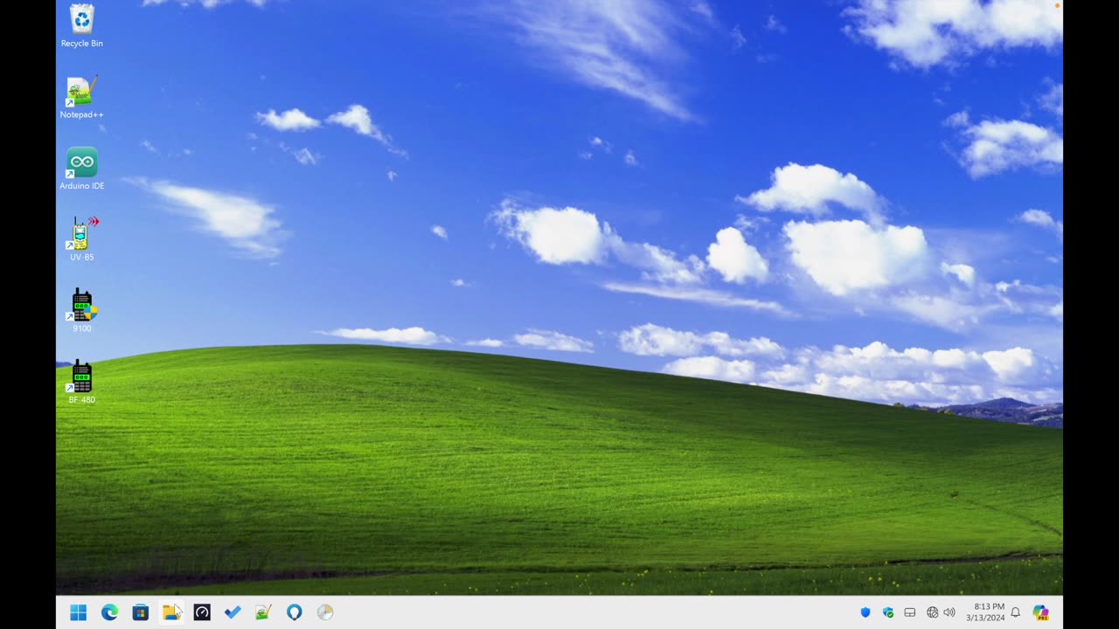Select the BF 480 desktop shortcut
This screenshot has width=1119, height=629.
(81, 382)
